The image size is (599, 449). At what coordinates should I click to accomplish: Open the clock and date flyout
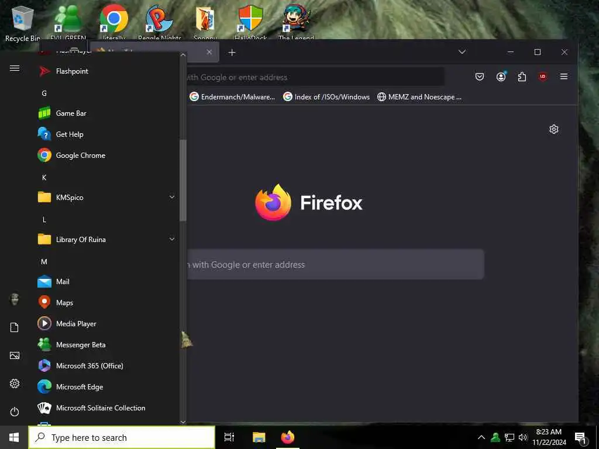[549, 437]
